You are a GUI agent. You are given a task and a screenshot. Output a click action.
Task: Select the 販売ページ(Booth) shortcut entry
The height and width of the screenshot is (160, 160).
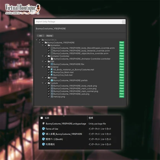(x=54, y=139)
